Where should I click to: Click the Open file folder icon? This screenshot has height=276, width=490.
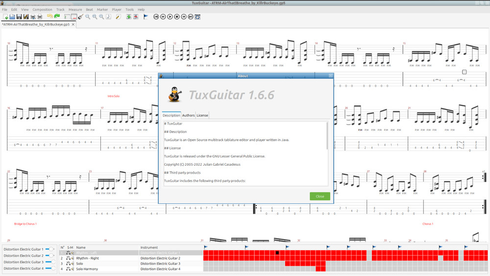12,17
